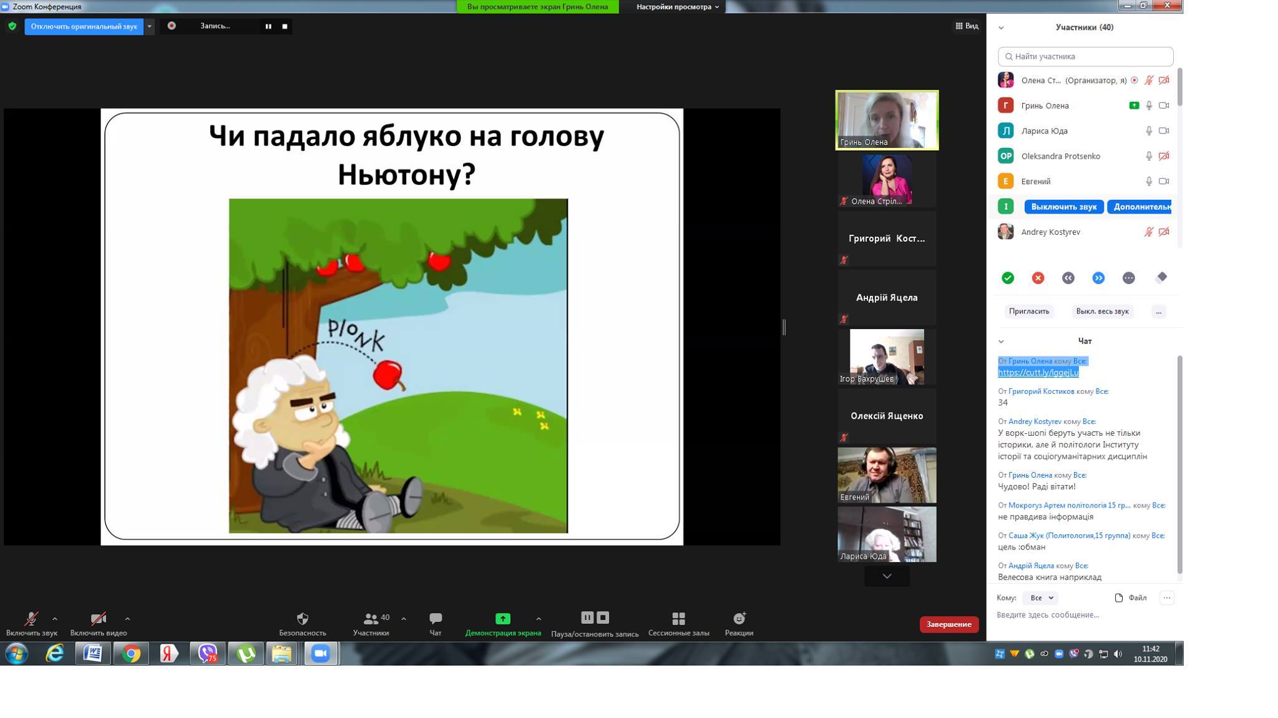The width and height of the screenshot is (1278, 718).
Task: Click the green security shield icon
Action: click(12, 26)
